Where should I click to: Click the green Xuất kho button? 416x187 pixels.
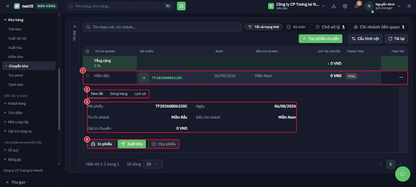132,144
